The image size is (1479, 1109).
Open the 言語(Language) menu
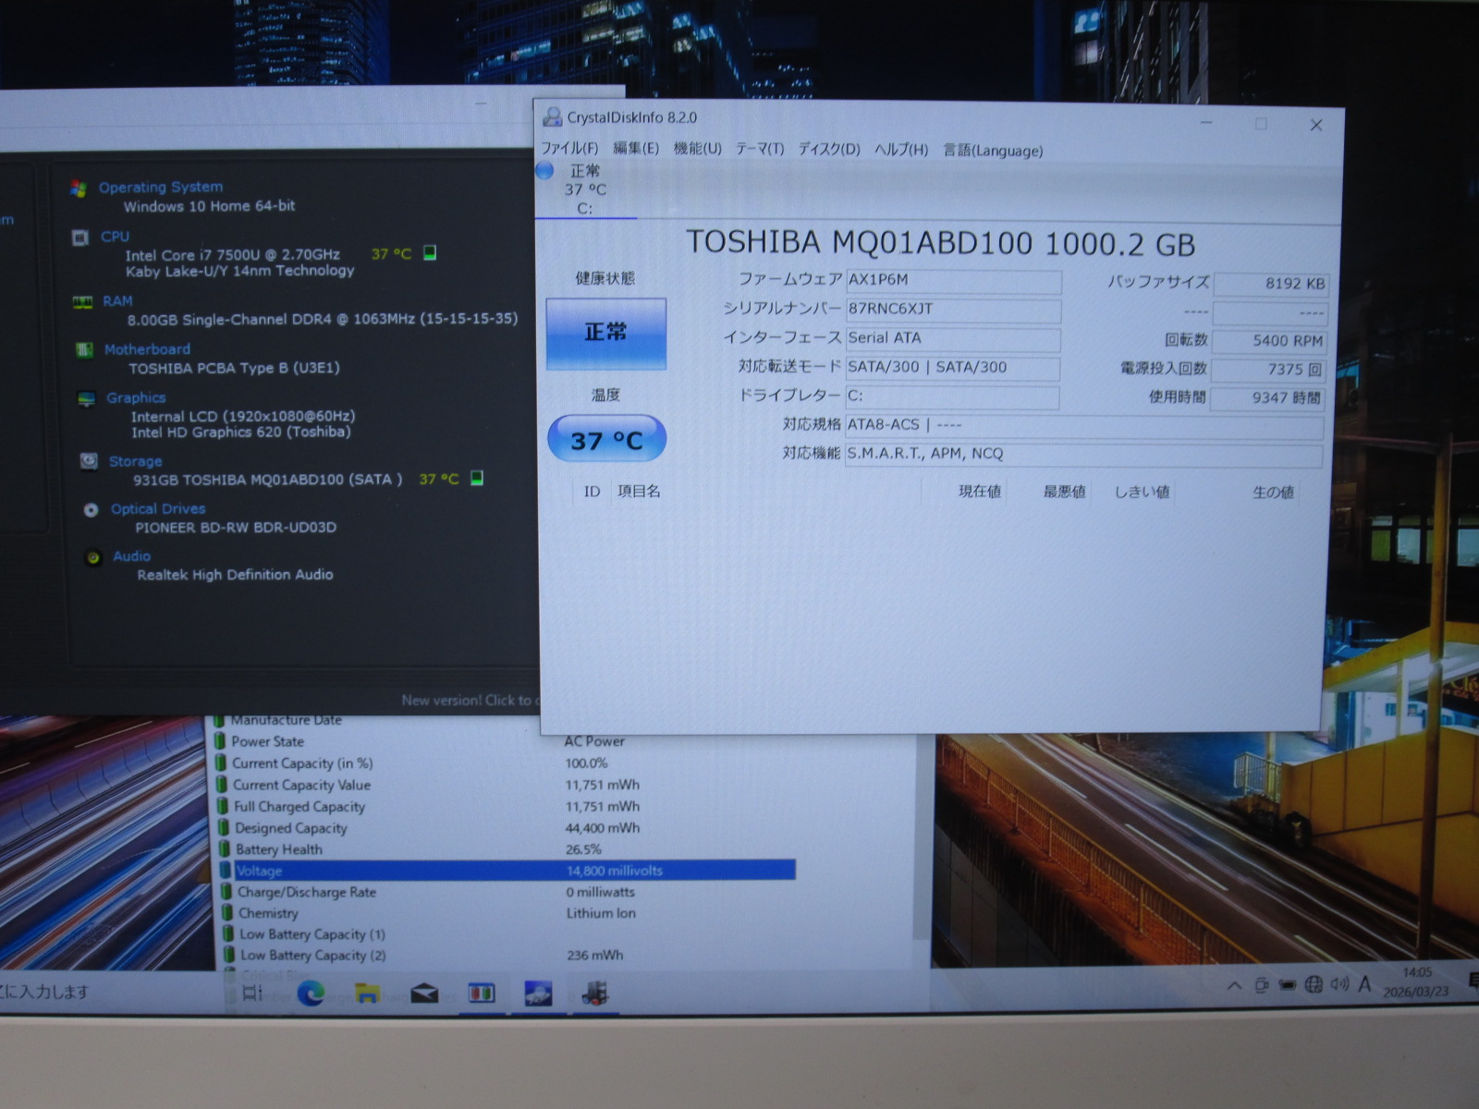992,151
